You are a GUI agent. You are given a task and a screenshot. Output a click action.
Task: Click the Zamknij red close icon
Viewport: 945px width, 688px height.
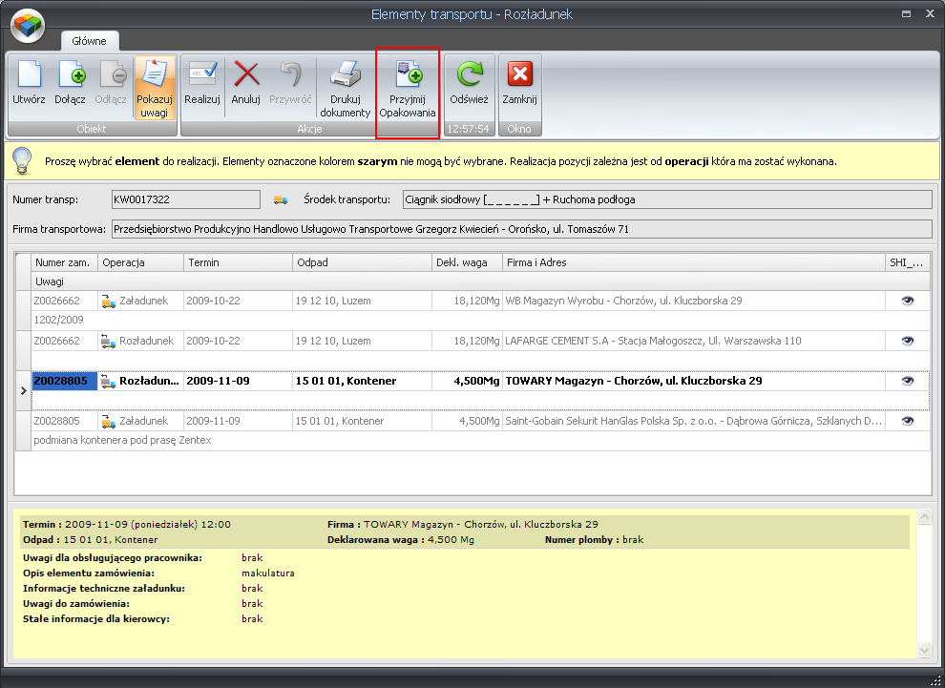coord(519,74)
